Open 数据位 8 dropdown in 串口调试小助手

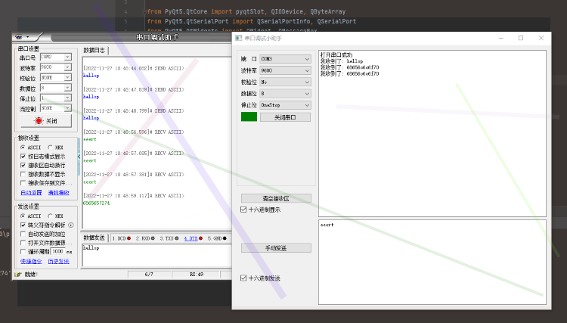coord(285,94)
